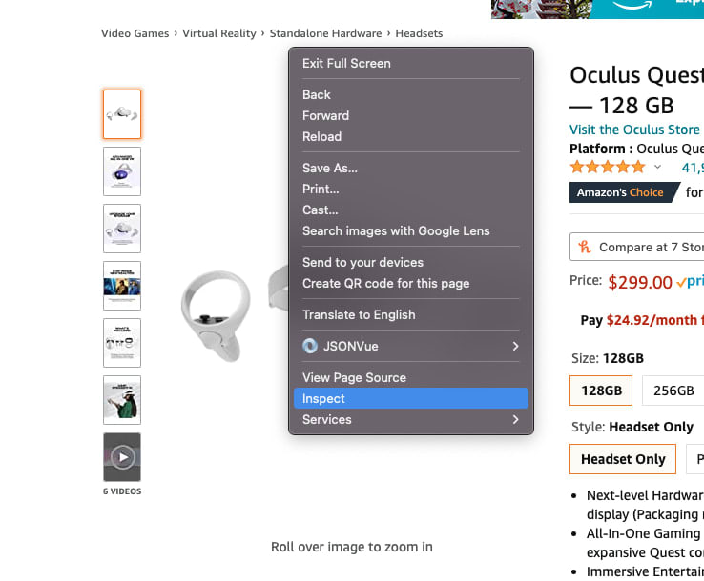Viewport: 704px width, 581px height.
Task: Click the JSONVue extension icon
Action: click(x=309, y=346)
